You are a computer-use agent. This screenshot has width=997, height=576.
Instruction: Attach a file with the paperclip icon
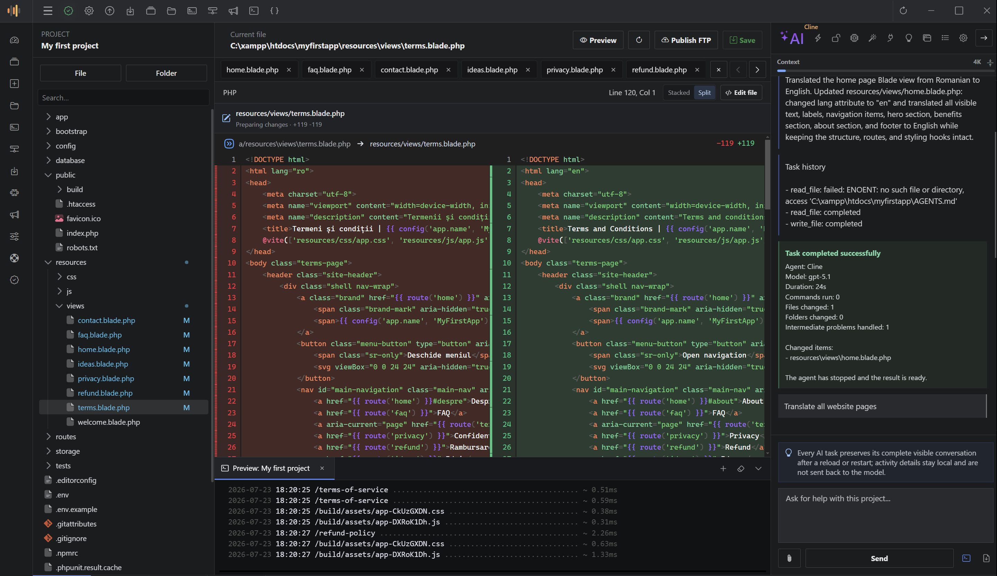[789, 558]
